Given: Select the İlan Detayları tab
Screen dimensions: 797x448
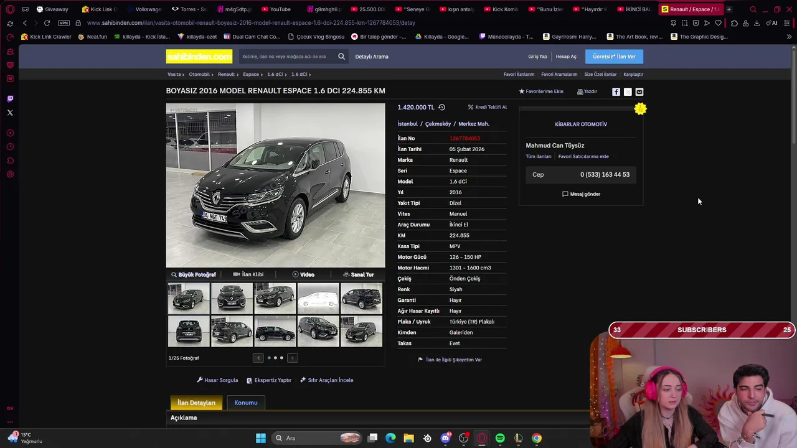Looking at the screenshot, I should point(196,403).
